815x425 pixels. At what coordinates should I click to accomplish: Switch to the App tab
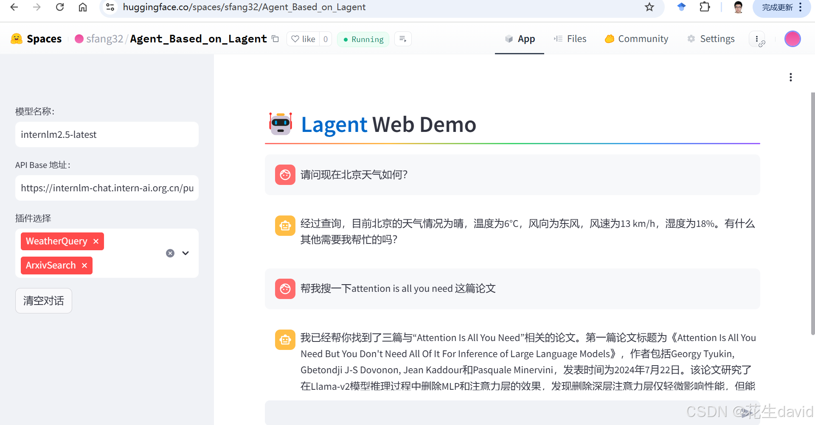click(x=520, y=39)
